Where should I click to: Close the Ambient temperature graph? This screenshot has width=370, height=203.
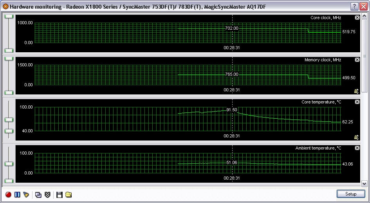pyautogui.click(x=357, y=148)
